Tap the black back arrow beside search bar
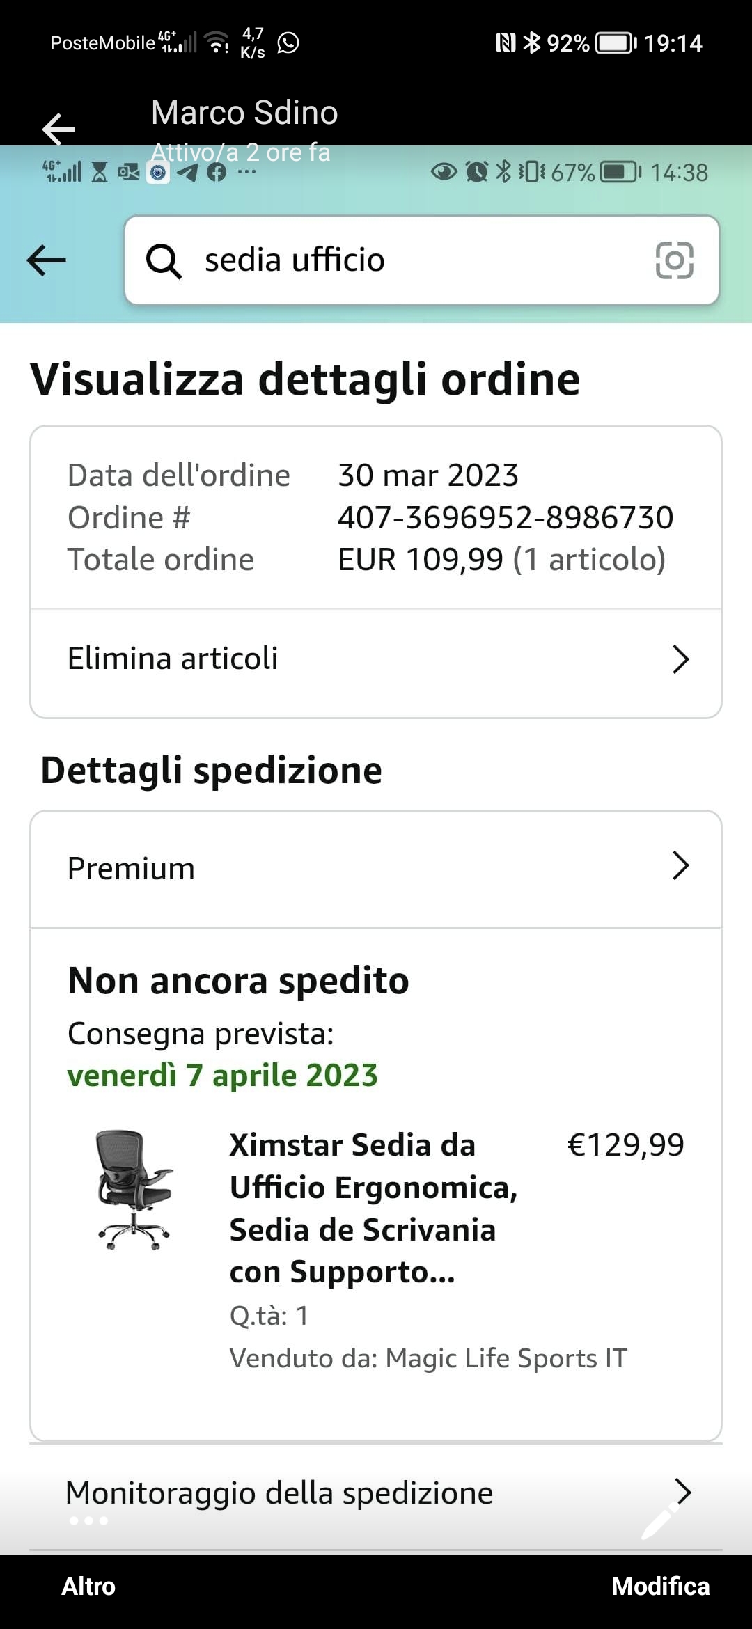The height and width of the screenshot is (1629, 752). (46, 260)
